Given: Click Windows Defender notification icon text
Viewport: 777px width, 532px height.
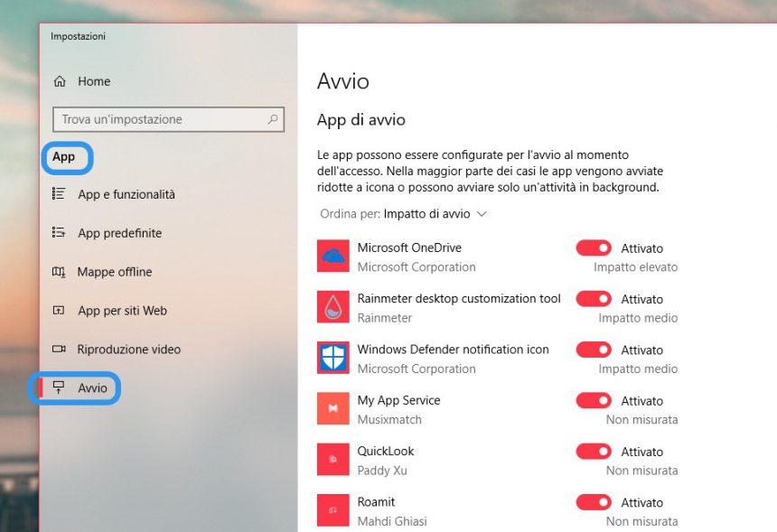Looking at the screenshot, I should [x=453, y=350].
